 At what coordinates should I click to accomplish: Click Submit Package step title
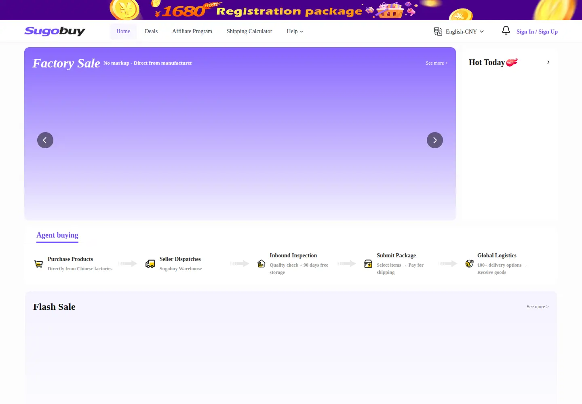click(396, 255)
